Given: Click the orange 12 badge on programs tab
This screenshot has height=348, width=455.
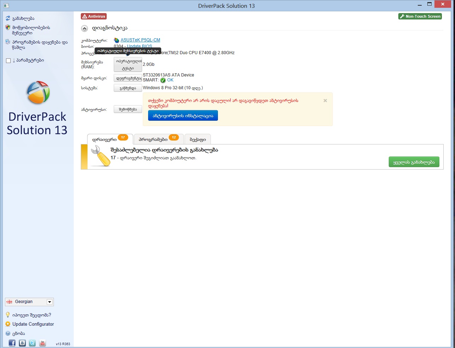Looking at the screenshot, I should 174,137.
